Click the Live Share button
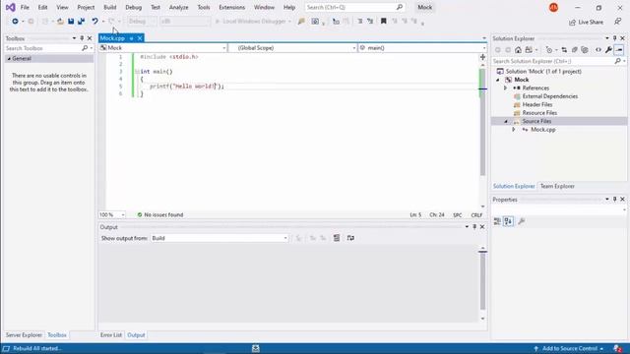630x354 pixels. [x=587, y=22]
